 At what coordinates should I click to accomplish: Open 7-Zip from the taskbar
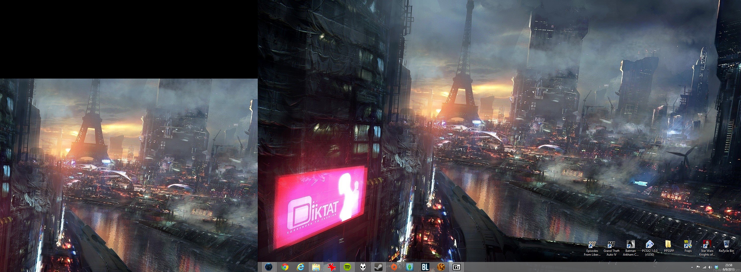pyautogui.click(x=456, y=267)
